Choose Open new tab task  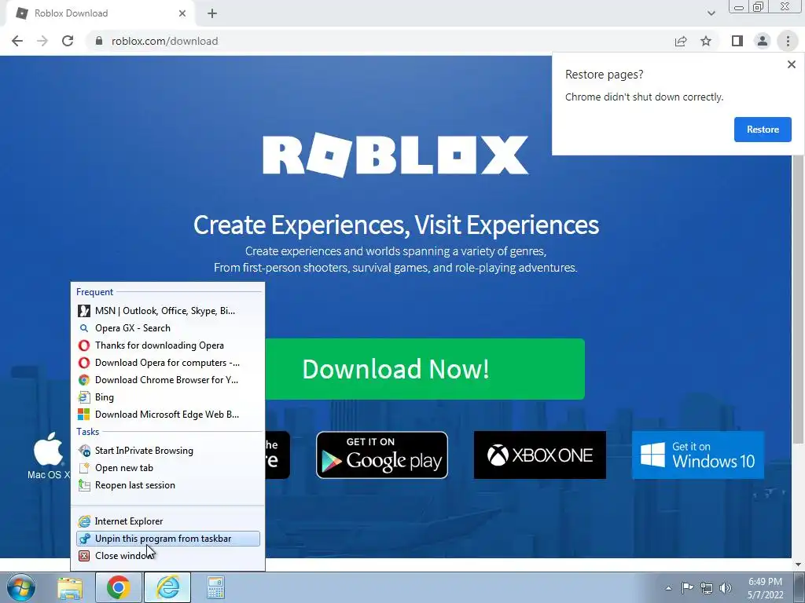click(x=168, y=468)
